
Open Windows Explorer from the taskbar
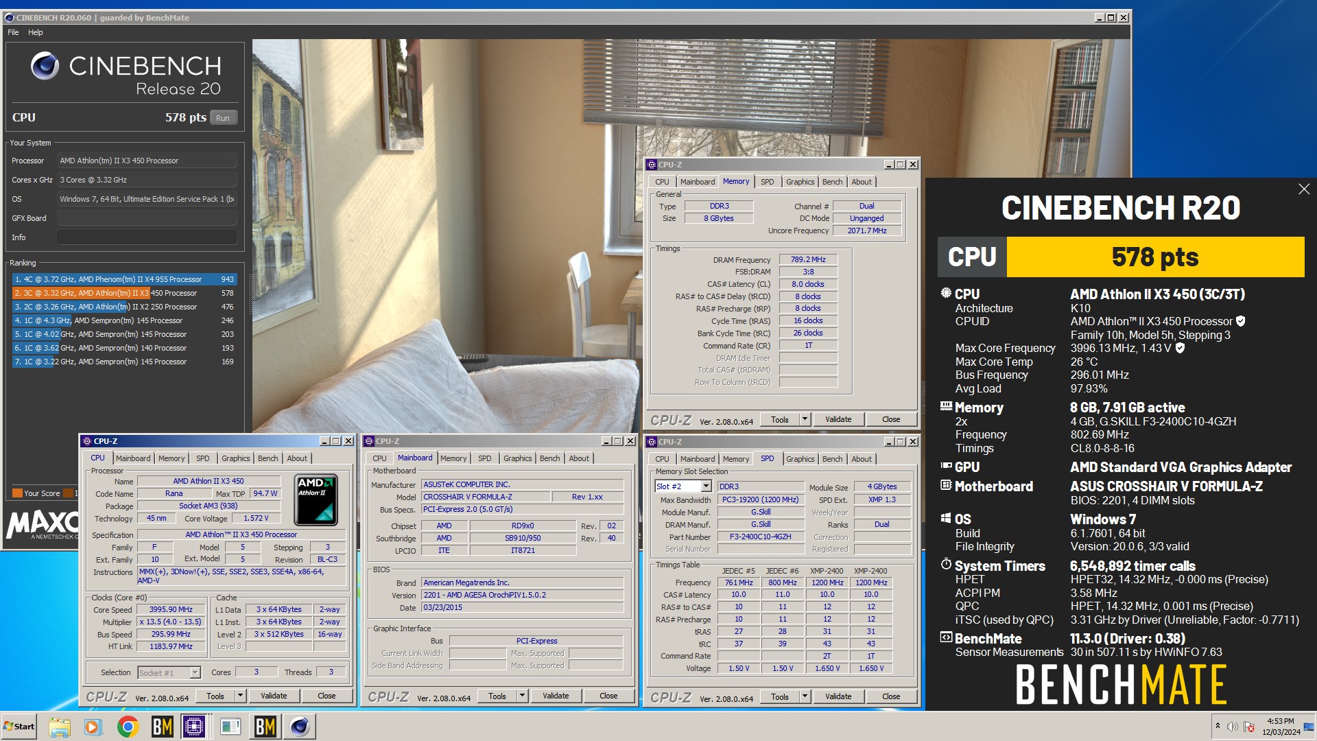coord(60,727)
